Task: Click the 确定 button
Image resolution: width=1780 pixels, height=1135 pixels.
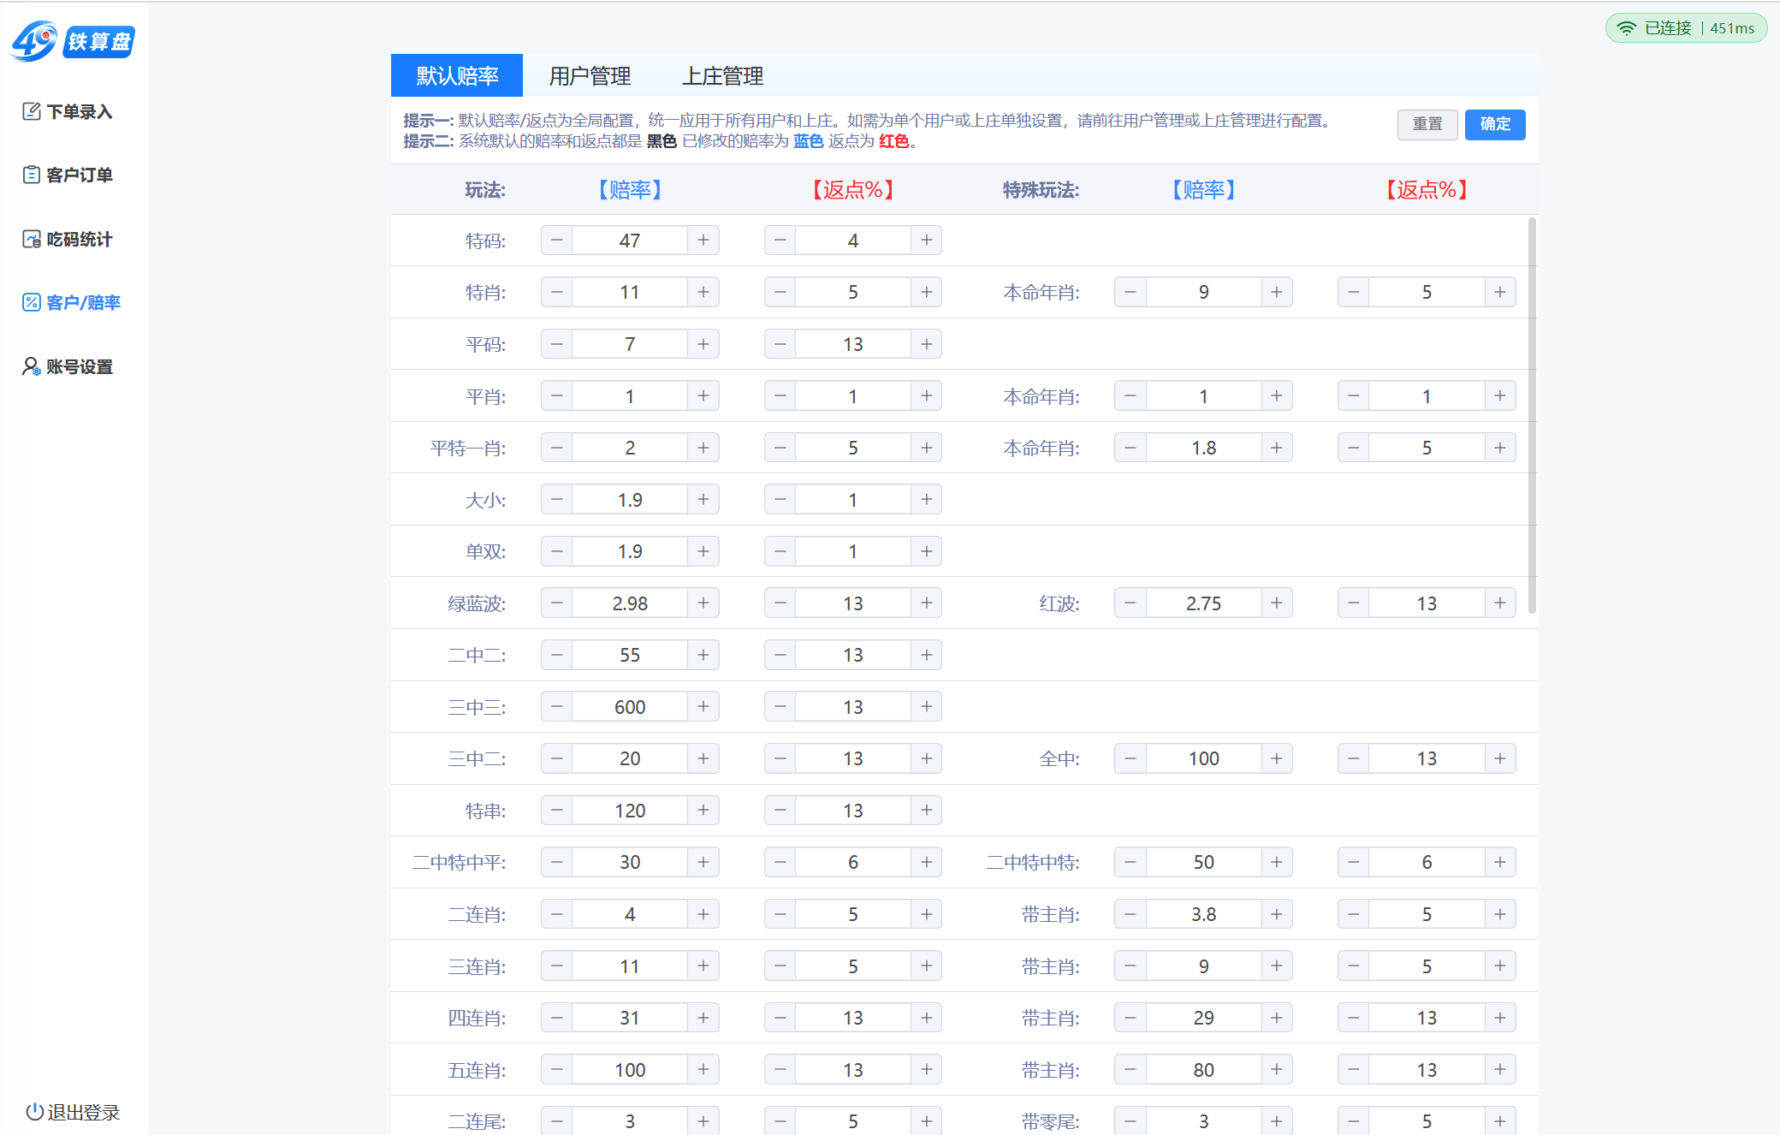Action: point(1495,124)
